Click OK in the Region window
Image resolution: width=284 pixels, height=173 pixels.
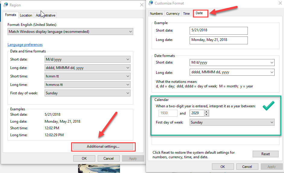[84, 158]
